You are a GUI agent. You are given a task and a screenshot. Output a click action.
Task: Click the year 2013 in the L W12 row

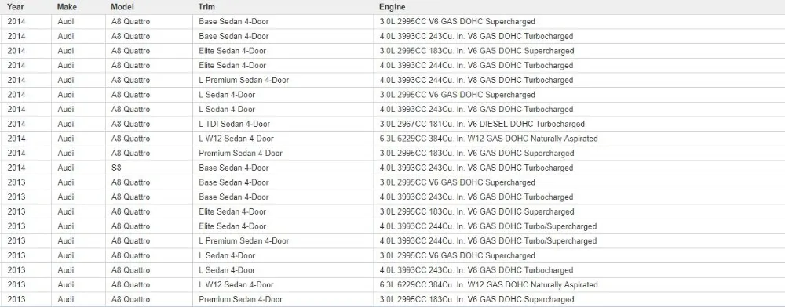pos(16,284)
